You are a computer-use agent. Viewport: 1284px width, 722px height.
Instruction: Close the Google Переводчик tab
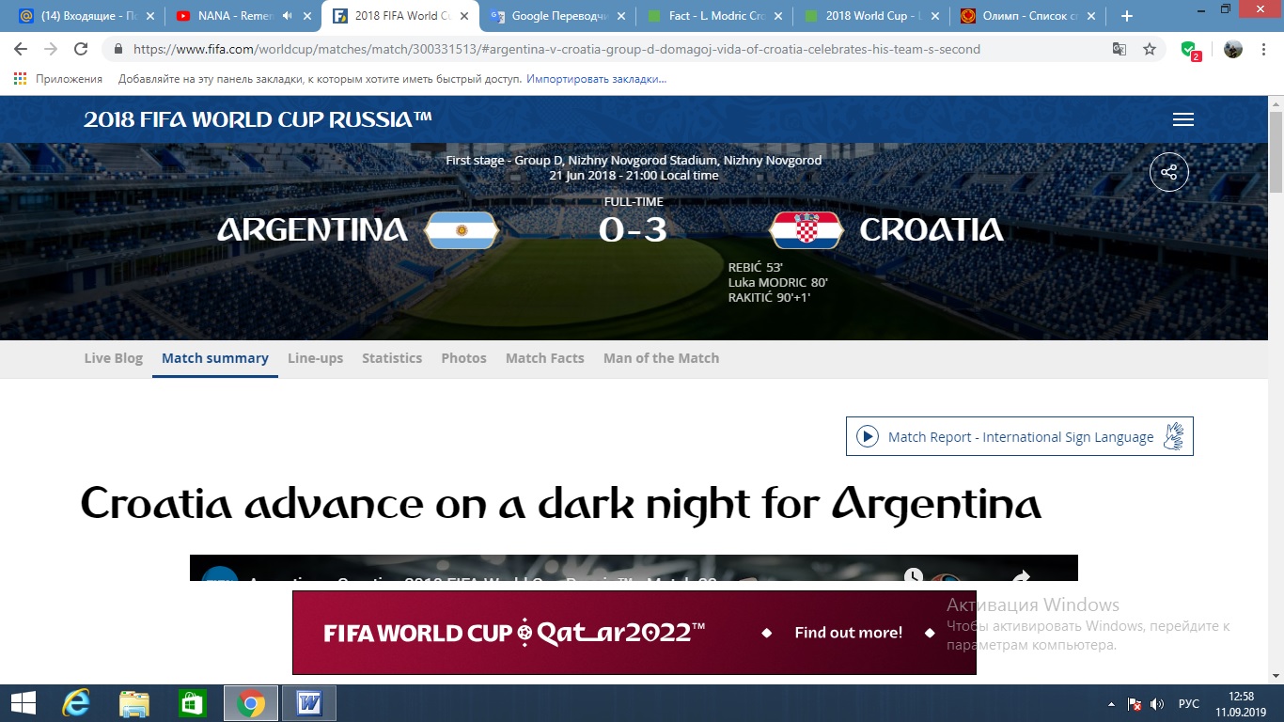tap(620, 16)
